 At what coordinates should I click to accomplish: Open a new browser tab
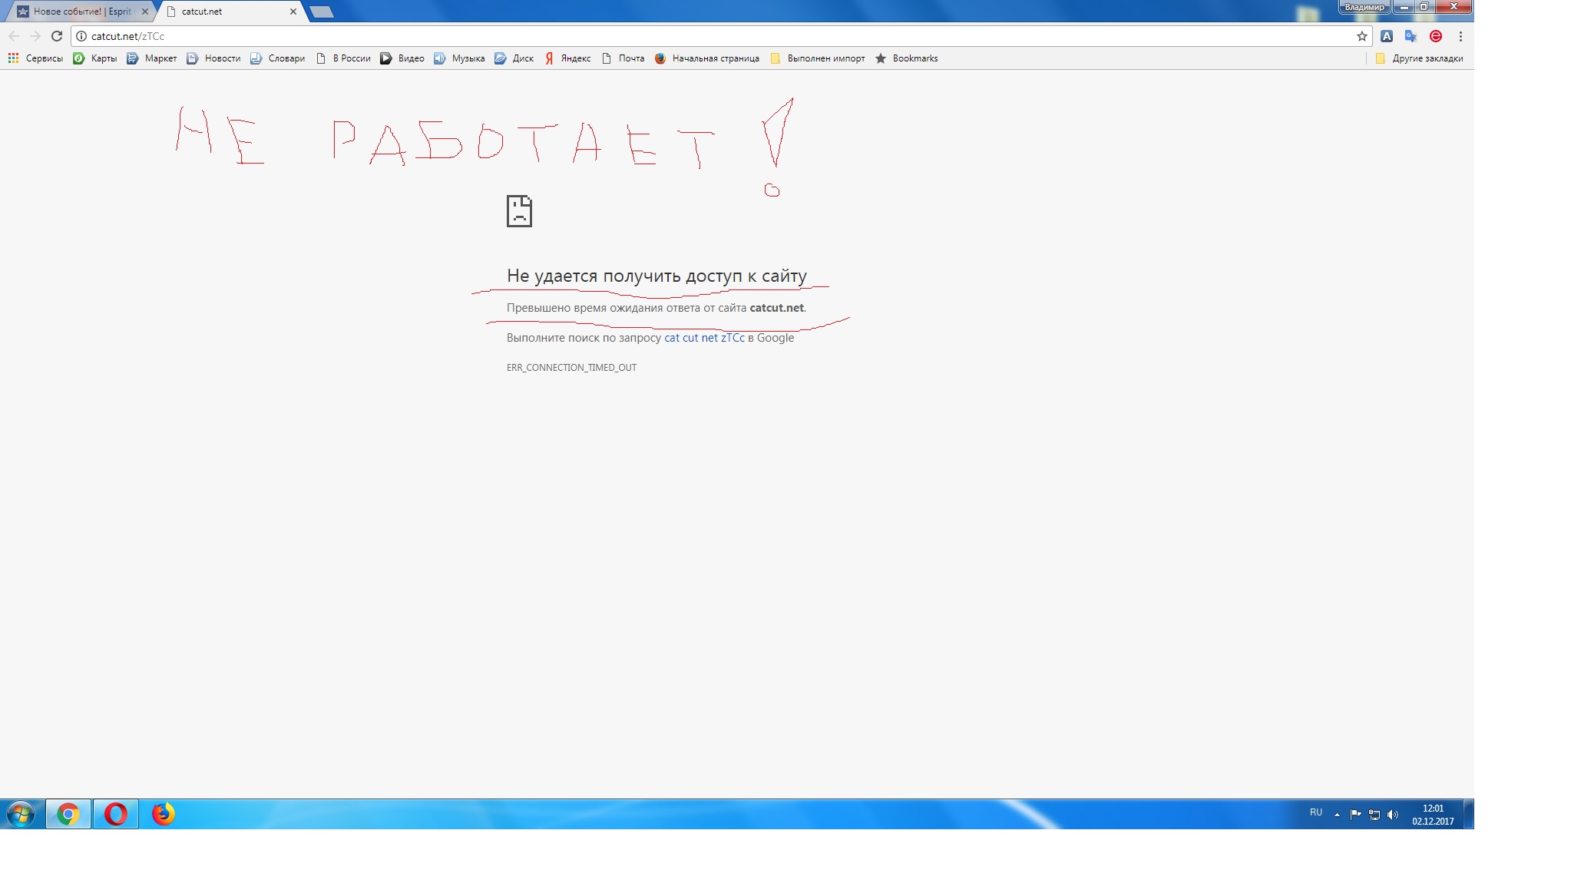point(321,12)
